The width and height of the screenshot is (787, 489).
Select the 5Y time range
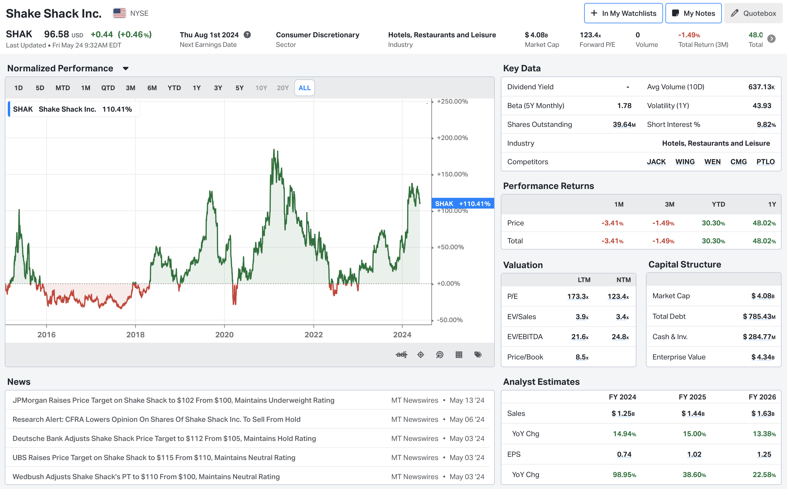239,88
